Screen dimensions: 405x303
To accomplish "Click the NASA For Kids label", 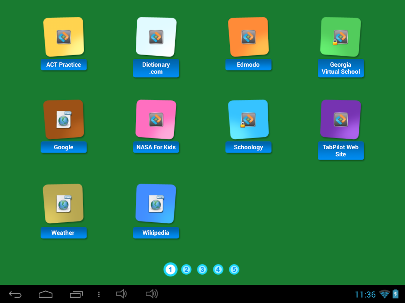I will click(x=156, y=147).
